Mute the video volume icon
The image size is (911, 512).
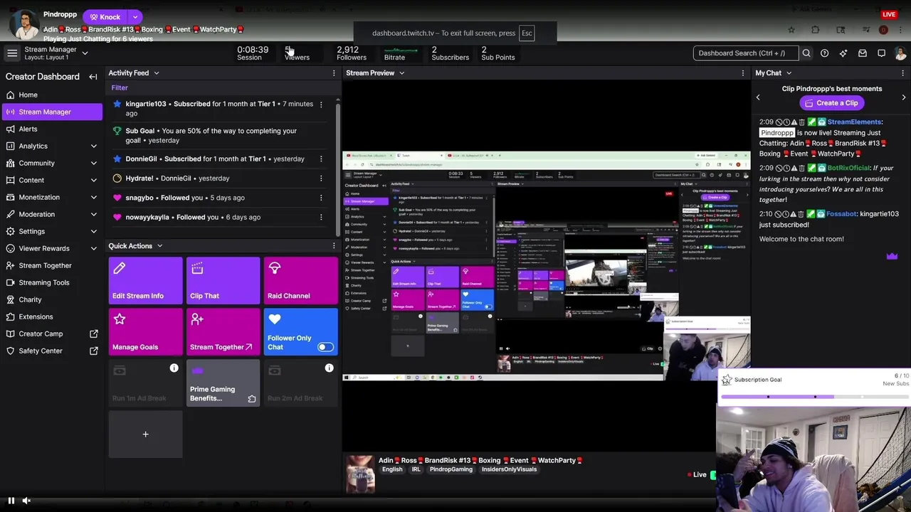[26, 501]
